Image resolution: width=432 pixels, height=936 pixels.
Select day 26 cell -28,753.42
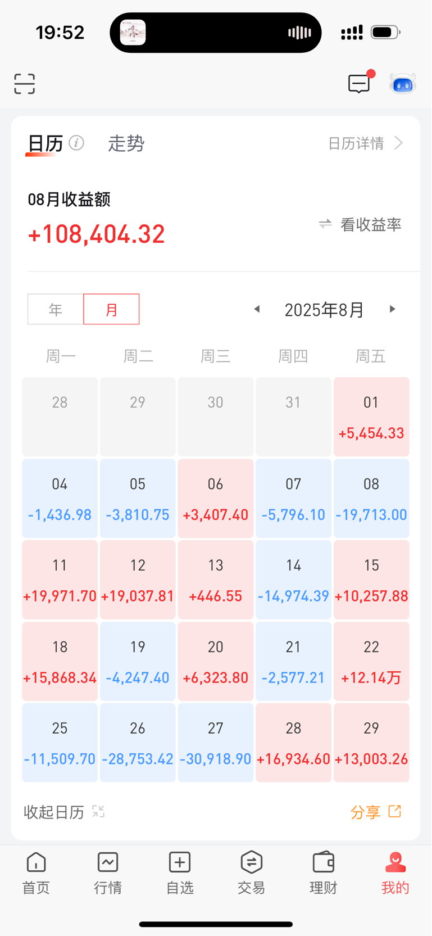(138, 743)
